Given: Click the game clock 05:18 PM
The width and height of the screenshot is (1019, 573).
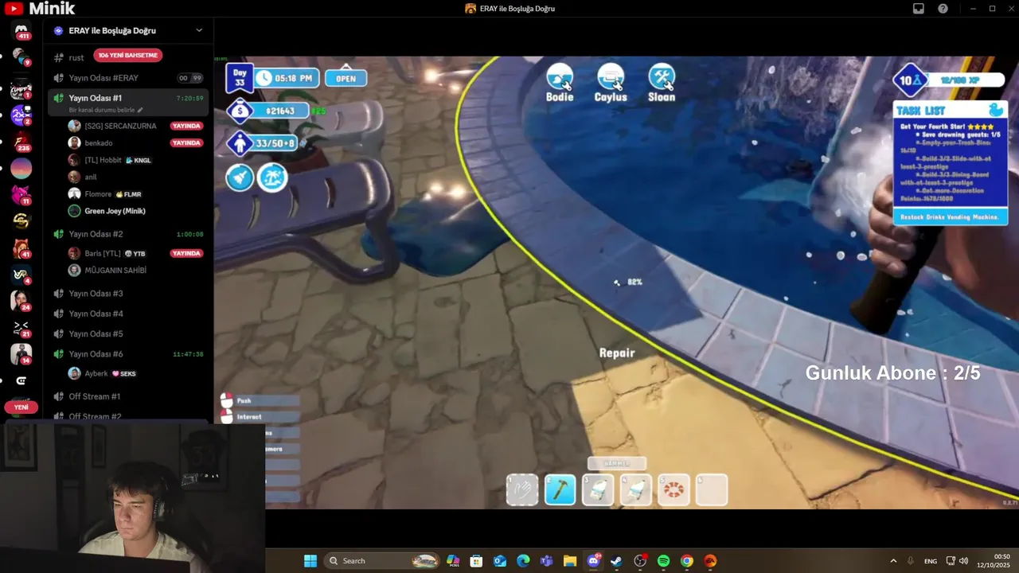Looking at the screenshot, I should pos(287,78).
